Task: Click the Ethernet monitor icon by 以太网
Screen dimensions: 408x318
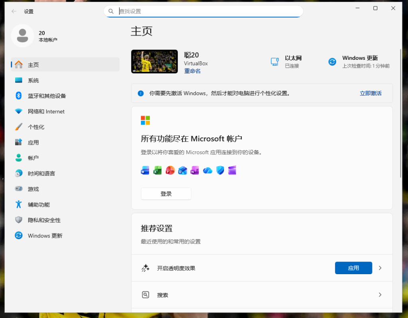Action: [275, 62]
